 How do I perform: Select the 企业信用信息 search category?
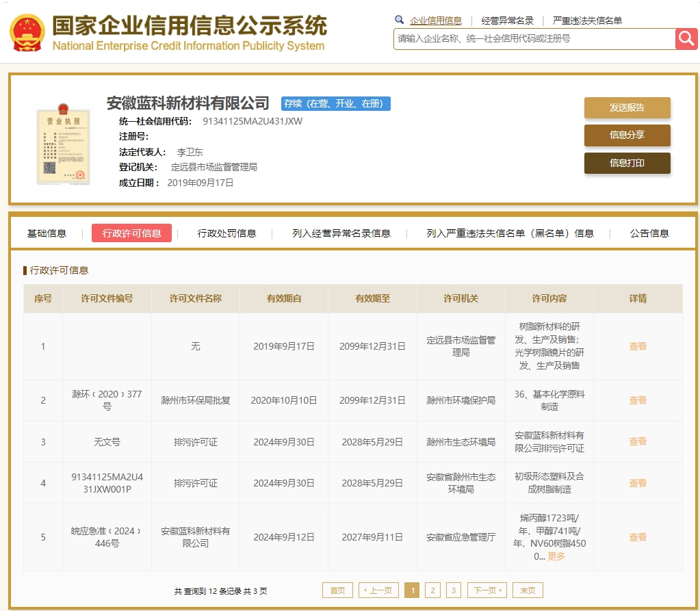click(x=436, y=21)
